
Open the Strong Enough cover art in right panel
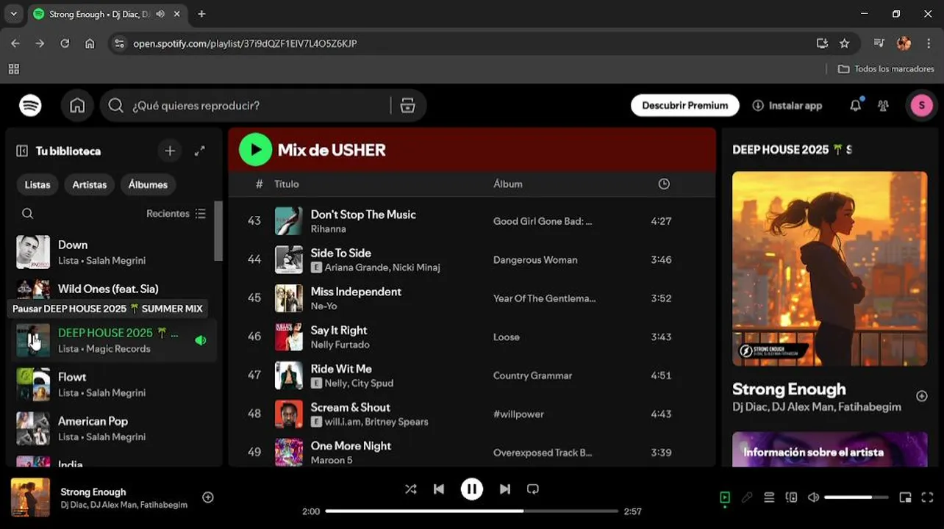(830, 269)
